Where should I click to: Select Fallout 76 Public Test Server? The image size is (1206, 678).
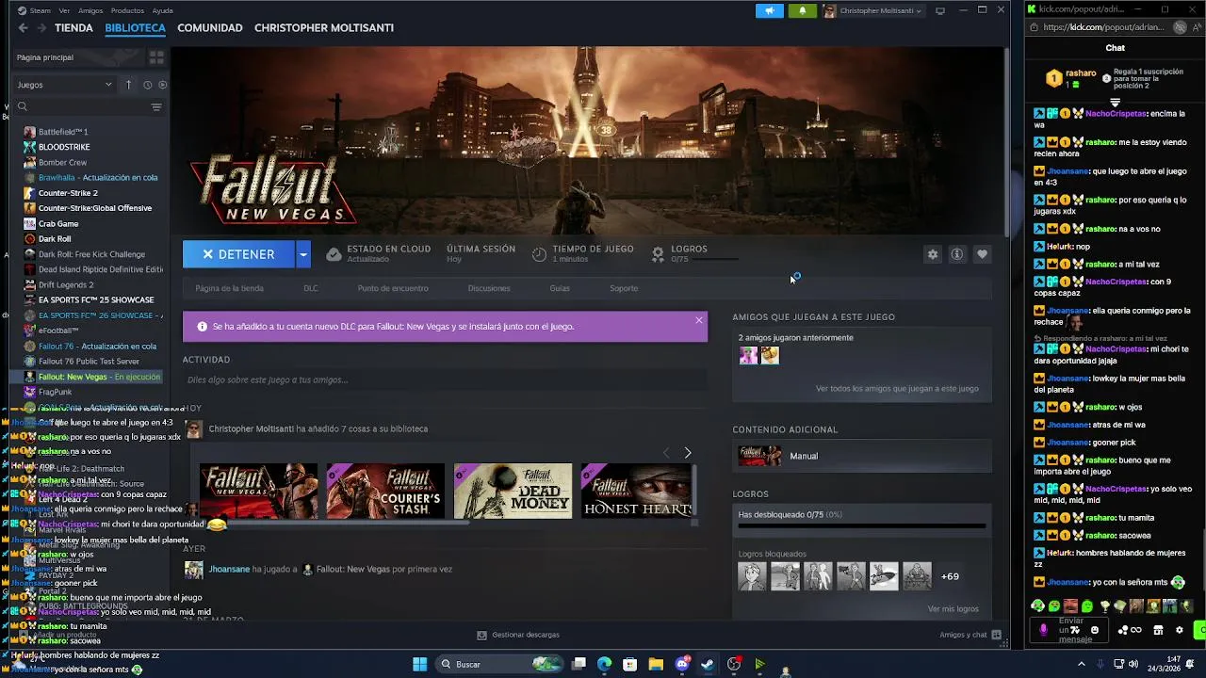coord(90,362)
